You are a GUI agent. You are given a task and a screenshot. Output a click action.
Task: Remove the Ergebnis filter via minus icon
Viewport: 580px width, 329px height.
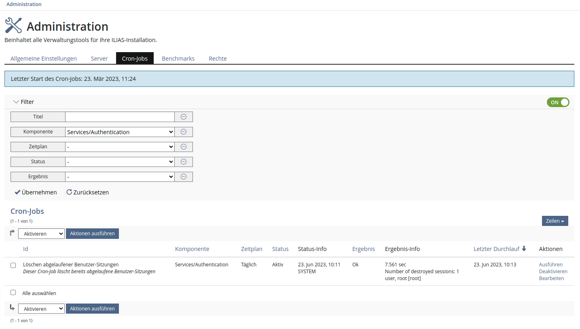coord(183,177)
